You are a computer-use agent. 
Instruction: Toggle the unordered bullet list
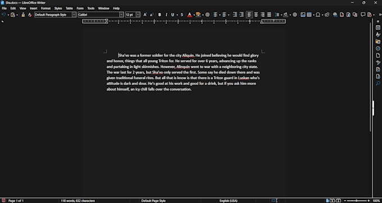click(x=215, y=15)
